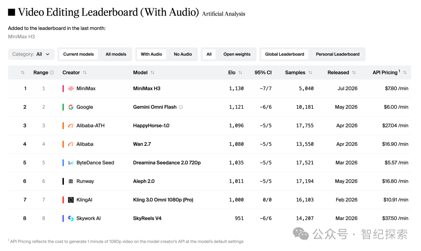Sort by the API Pricing column arrows
The width and height of the screenshot is (421, 251).
point(405,72)
